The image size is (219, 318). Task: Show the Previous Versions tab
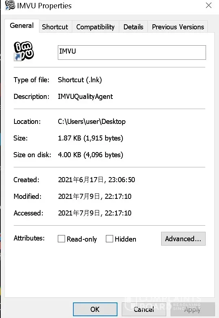[178, 27]
